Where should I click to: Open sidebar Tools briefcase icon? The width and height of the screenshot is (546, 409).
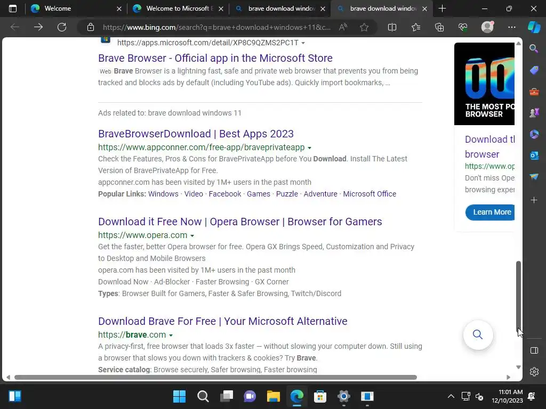[x=534, y=92]
